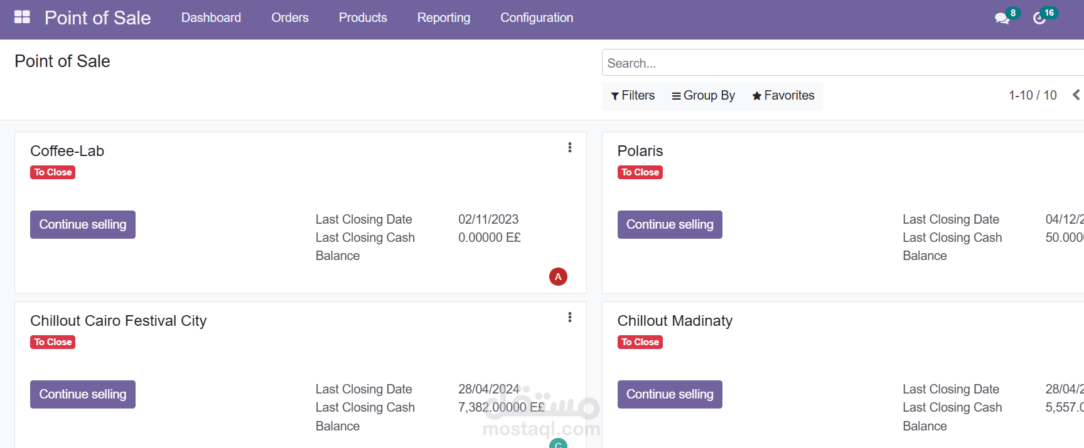Viewport: 1084px width, 448px height.
Task: Click the To Close badge on Chillout Madinaty
Action: pos(640,342)
